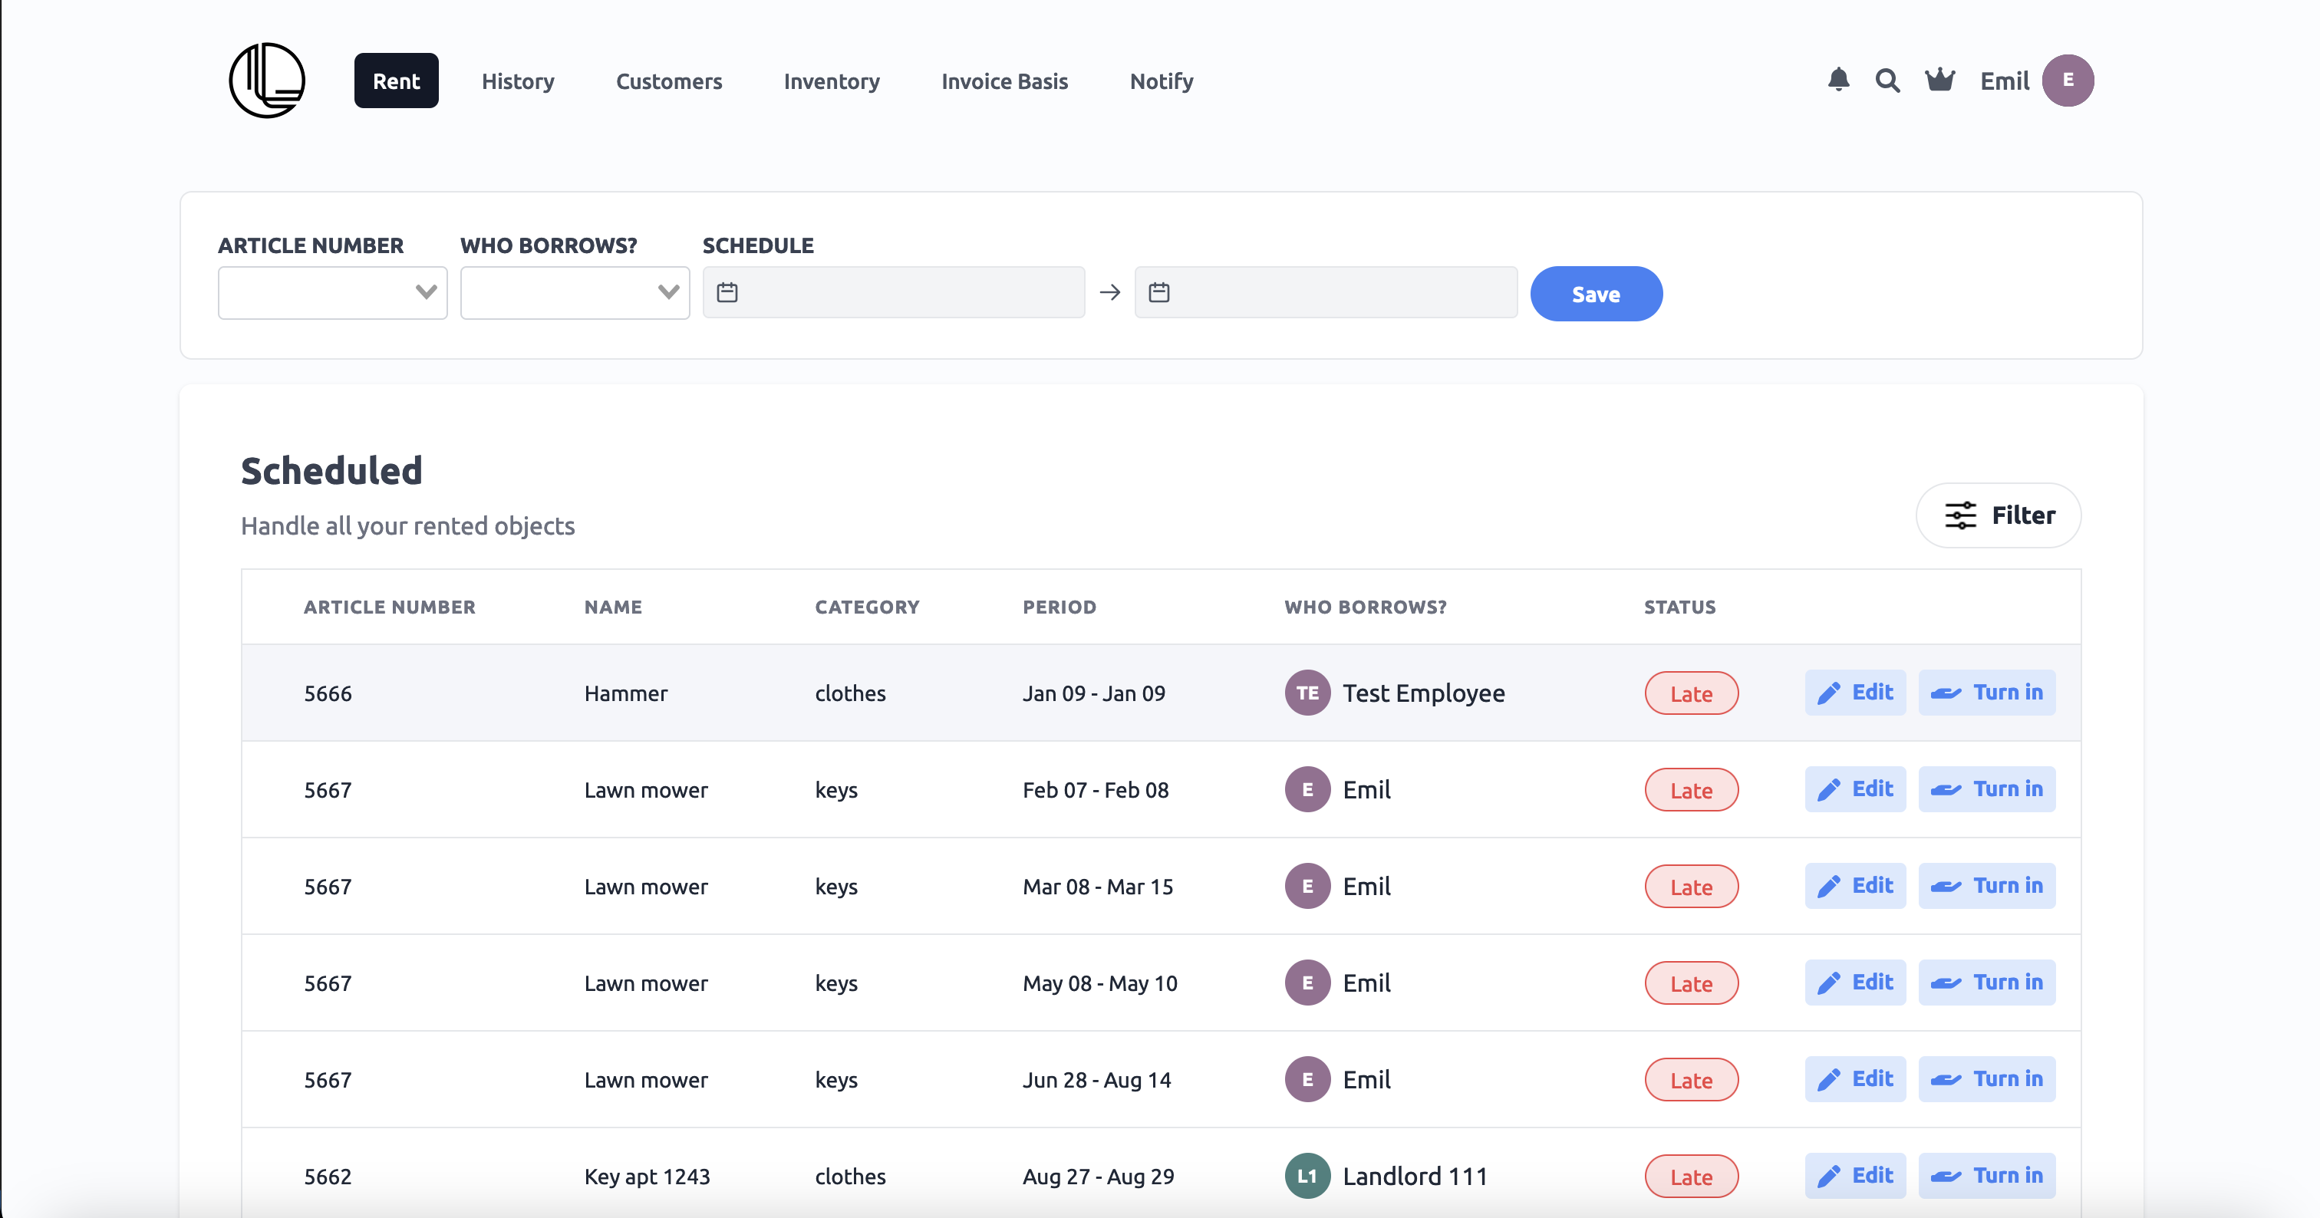Turn in Lawn mower Feb 07 rental
The image size is (2320, 1218).
(x=1987, y=789)
